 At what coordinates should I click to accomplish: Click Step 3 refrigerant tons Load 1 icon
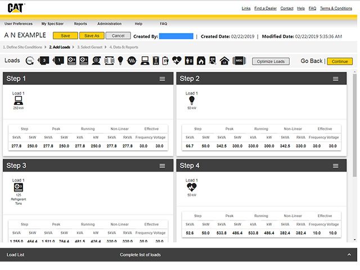pos(18,187)
